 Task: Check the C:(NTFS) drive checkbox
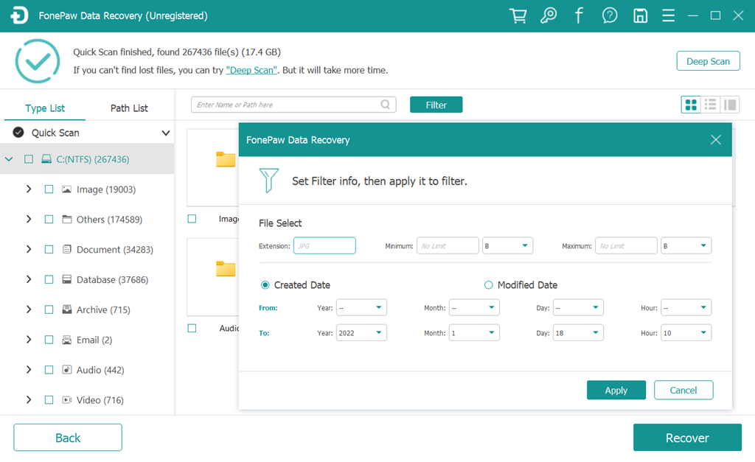29,159
